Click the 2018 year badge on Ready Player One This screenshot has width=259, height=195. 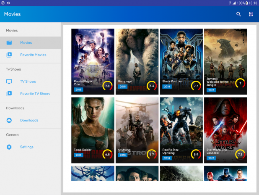[78, 90]
